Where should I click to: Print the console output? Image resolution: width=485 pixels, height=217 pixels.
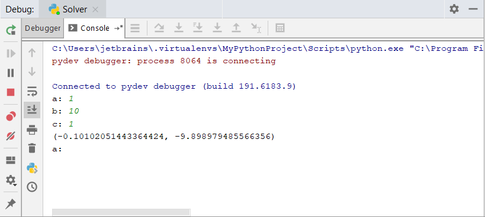[32, 129]
